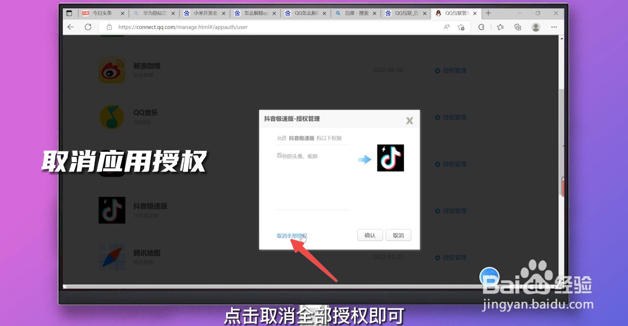
Task: Click the 抖音极速版 app icon in list
Action: (x=112, y=210)
